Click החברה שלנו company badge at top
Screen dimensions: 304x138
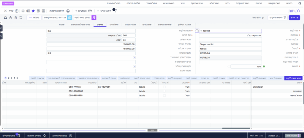click(x=9, y=3)
